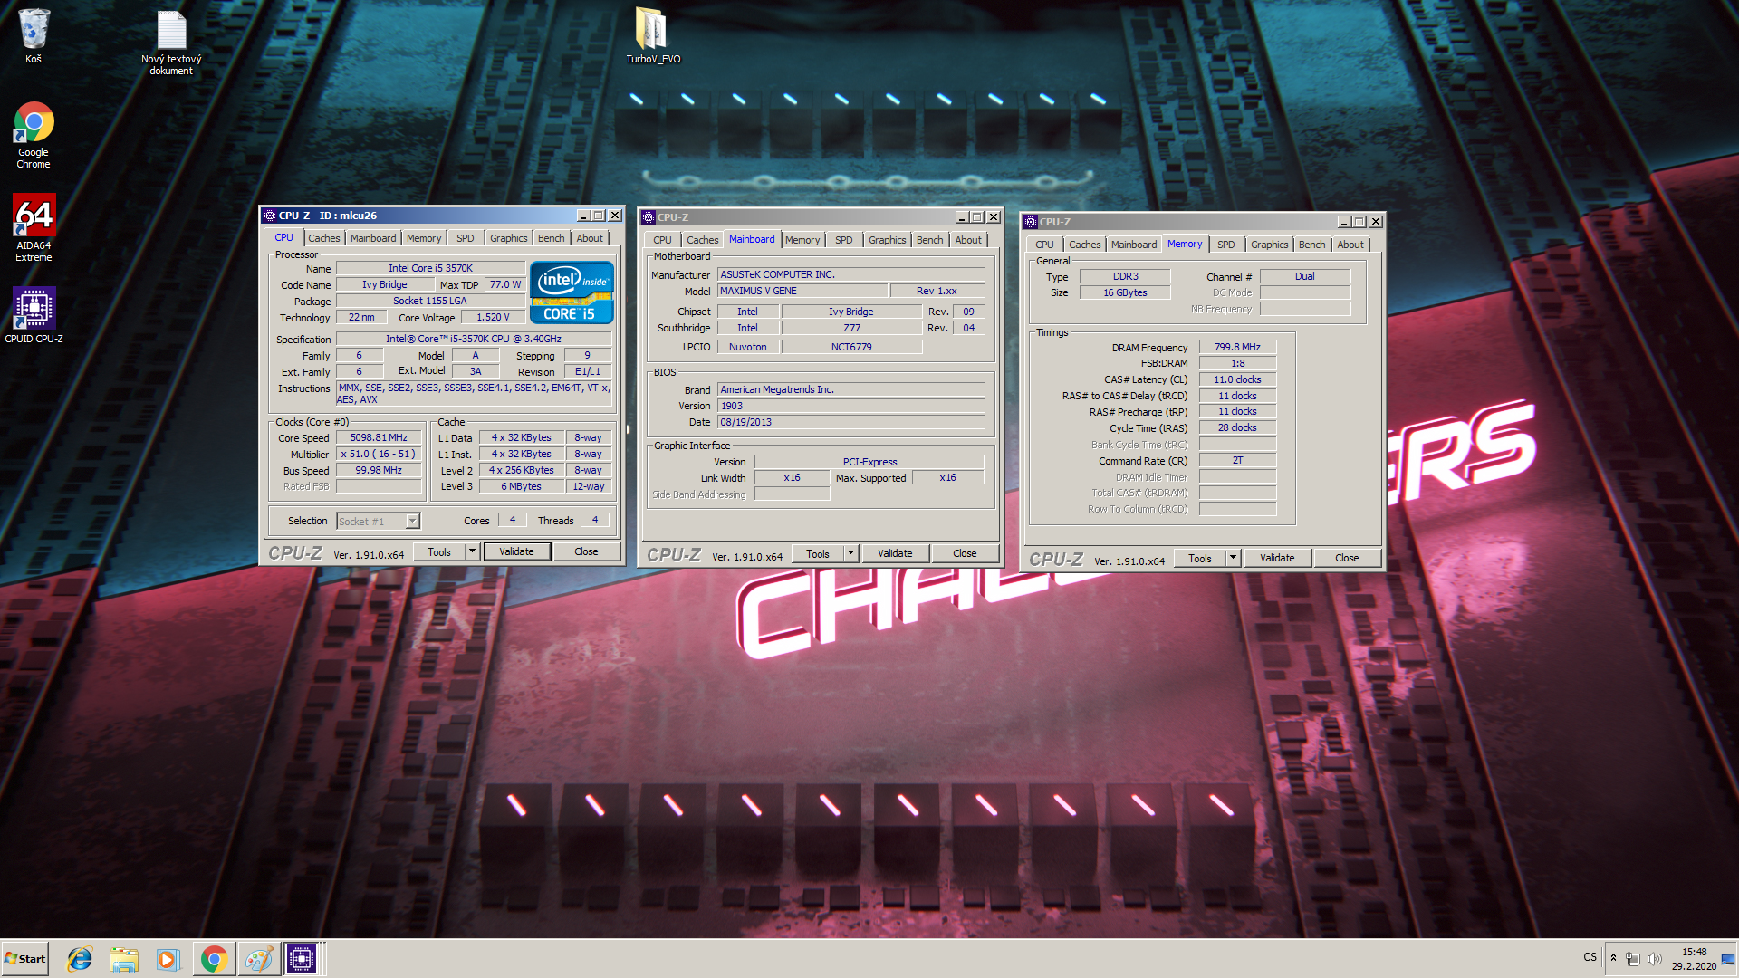Select SPD tab in Mainboard window
Image resolution: width=1739 pixels, height=978 pixels.
[x=844, y=240]
